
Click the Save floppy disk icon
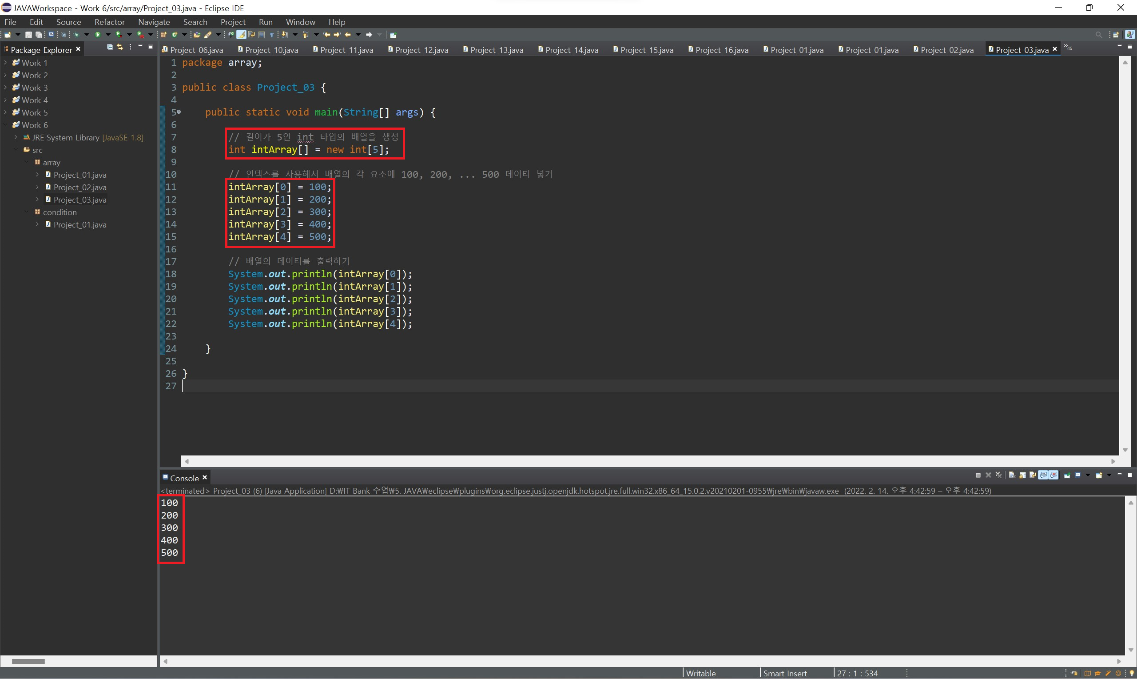[x=28, y=35]
